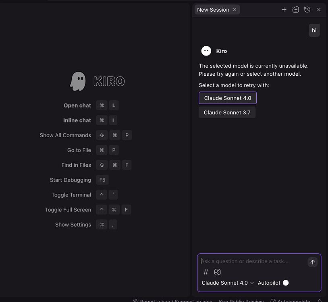328x302 pixels.
Task: Open notifications bell in status bar
Action: click(320, 301)
